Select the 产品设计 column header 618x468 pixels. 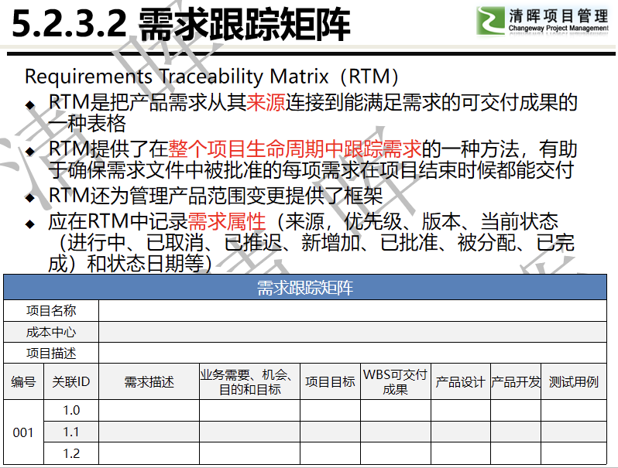click(460, 382)
